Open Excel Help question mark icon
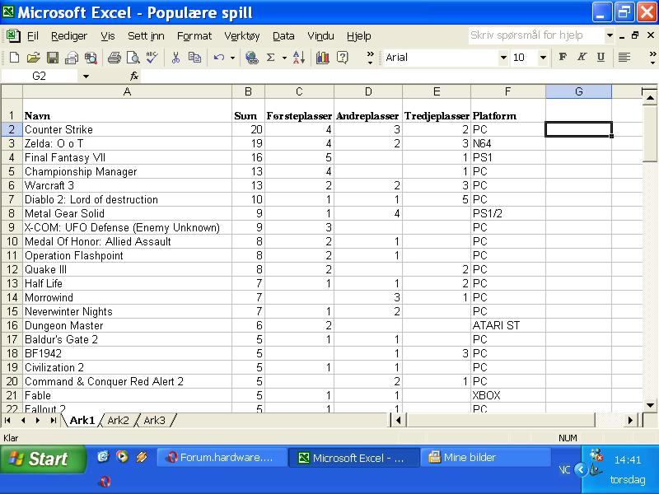Image resolution: width=659 pixels, height=494 pixels. click(343, 58)
